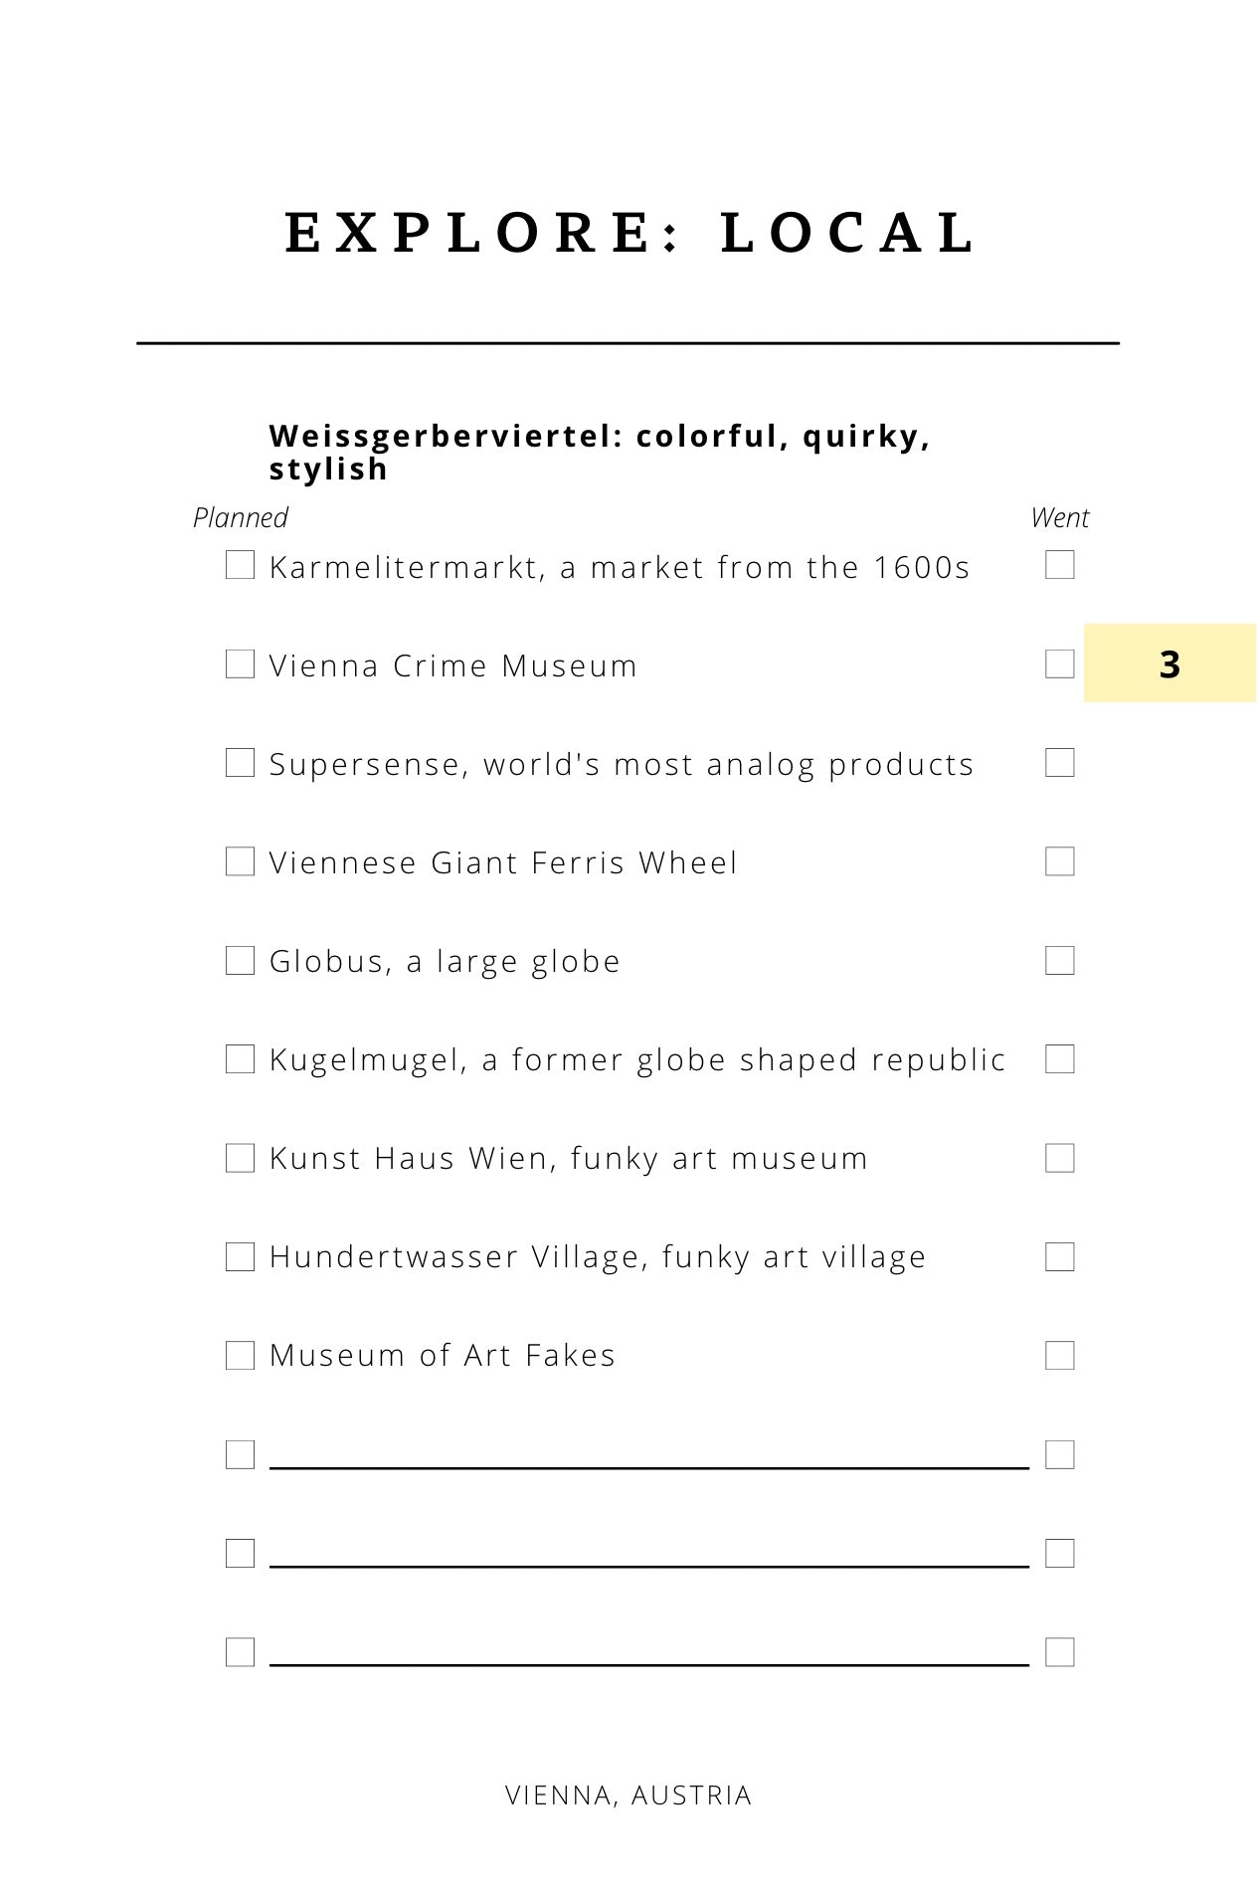Check Planned box for Karmelitermarkt
Viewport: 1257px width, 1886px height.
tap(240, 565)
